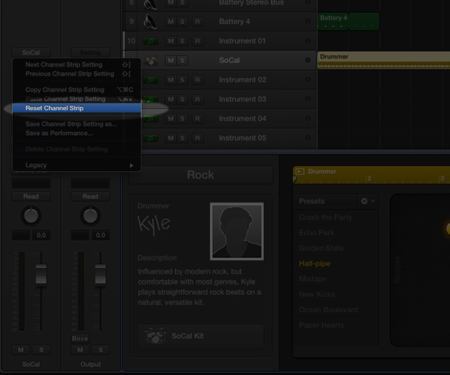Viewport: 450px width, 375px height.
Task: Solo the Instrument 03 track
Action: (182, 99)
